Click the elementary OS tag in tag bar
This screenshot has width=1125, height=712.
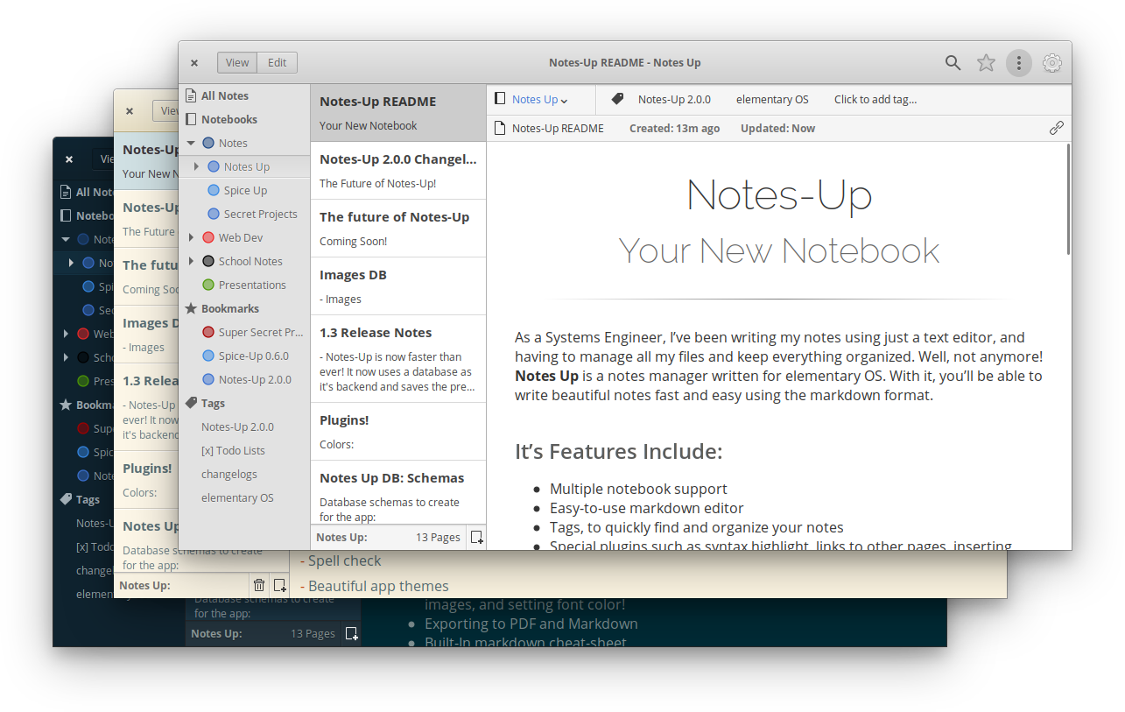coord(772,99)
